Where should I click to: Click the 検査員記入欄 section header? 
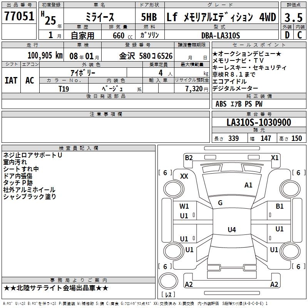point(79,148)
